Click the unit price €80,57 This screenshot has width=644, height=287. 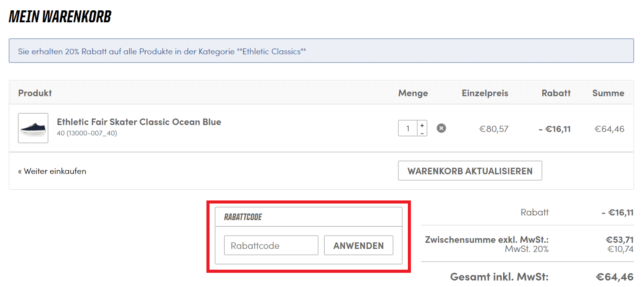494,129
